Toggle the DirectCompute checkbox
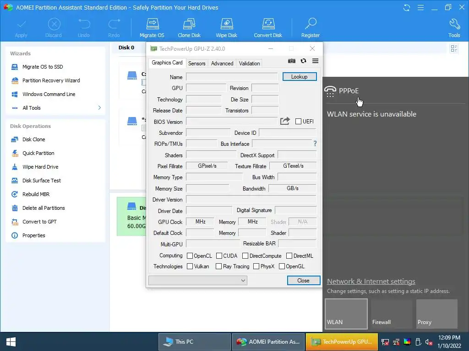 click(x=245, y=256)
